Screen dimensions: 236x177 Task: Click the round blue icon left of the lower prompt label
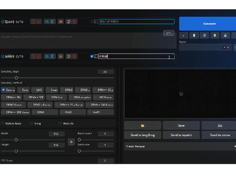click(2, 56)
